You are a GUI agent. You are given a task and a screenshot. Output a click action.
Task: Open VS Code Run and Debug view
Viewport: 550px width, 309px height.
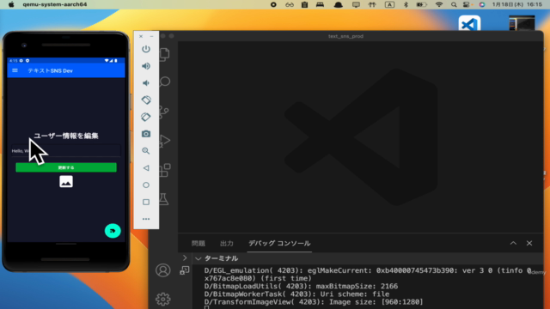click(x=165, y=141)
